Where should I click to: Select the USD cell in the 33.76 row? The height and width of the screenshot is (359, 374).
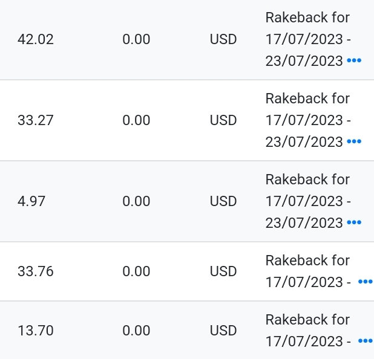click(x=223, y=271)
